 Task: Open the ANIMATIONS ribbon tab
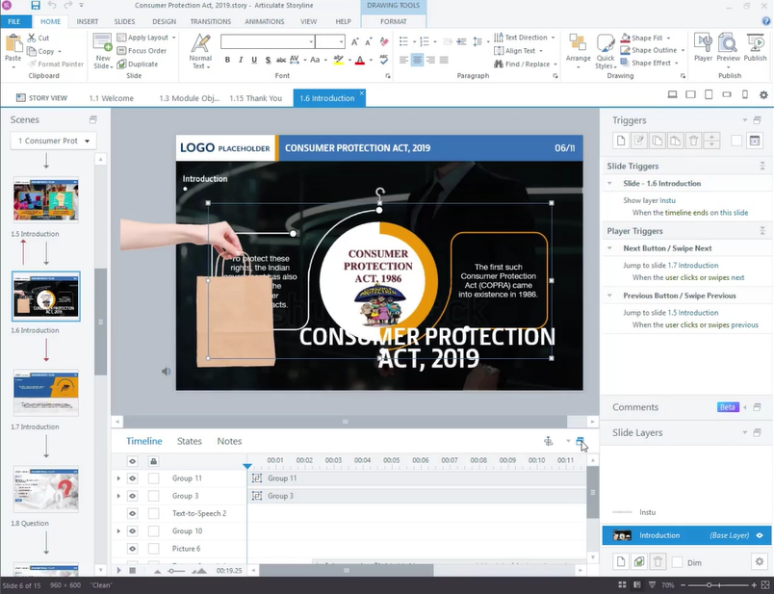coord(264,21)
